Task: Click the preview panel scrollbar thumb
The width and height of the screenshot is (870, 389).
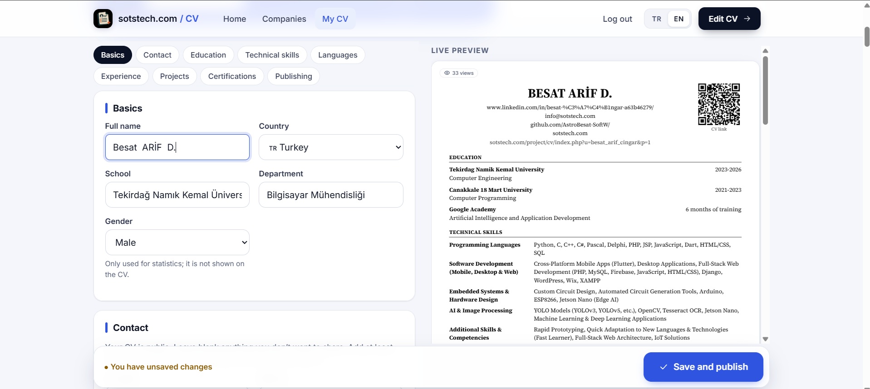Action: coord(765,90)
